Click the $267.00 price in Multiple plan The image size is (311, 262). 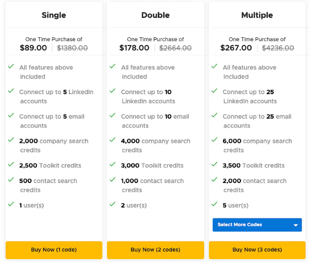pyautogui.click(x=236, y=48)
